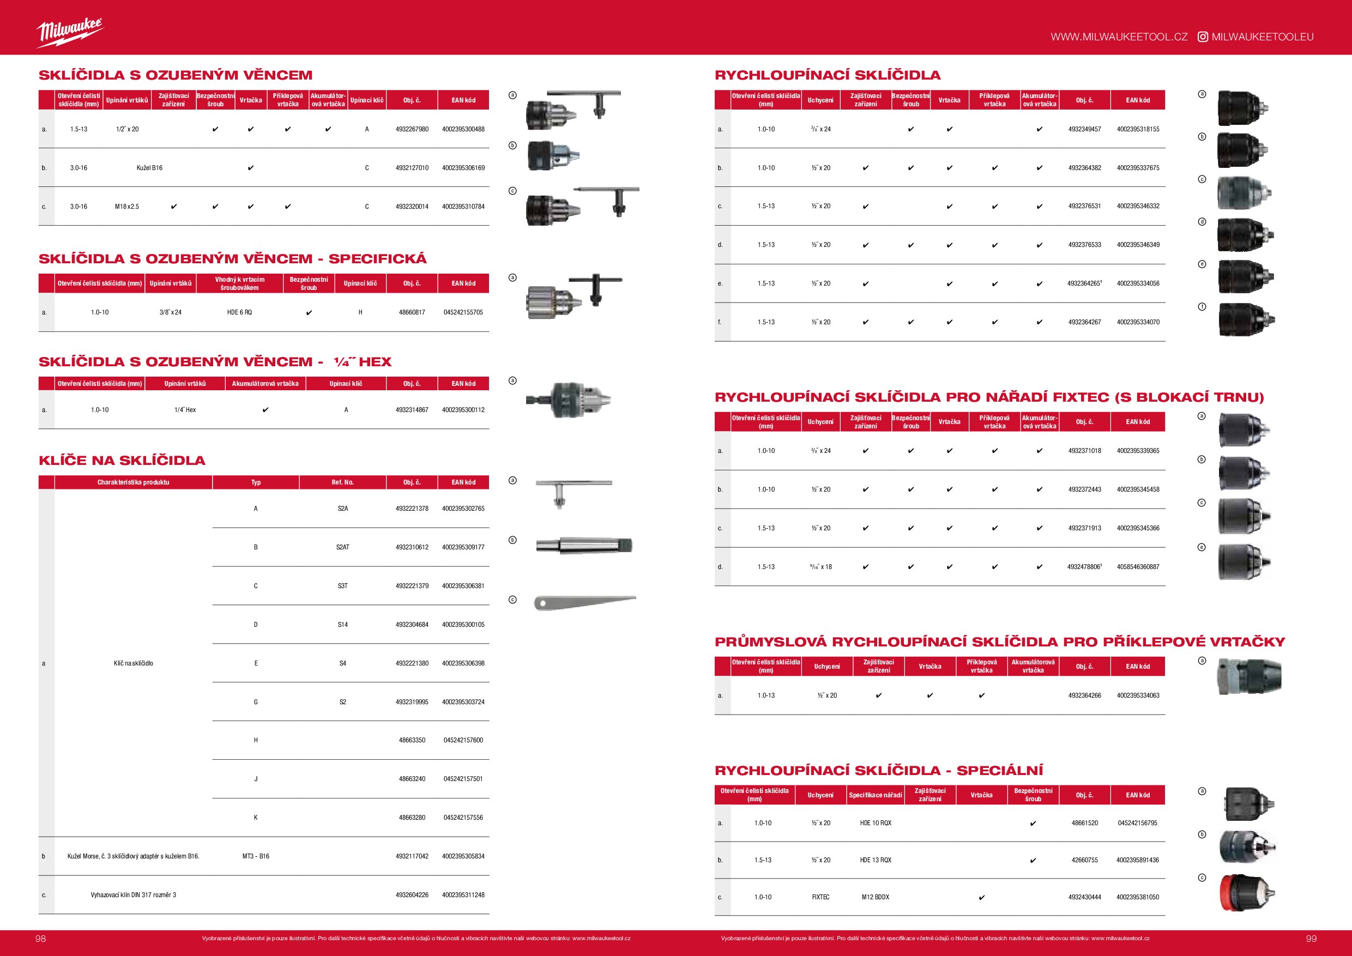Click the M12 BDDX cell

876,897
